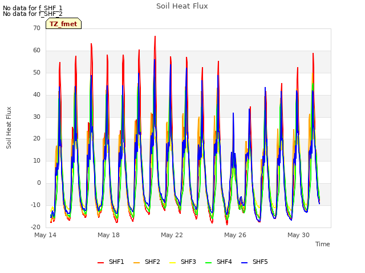
Task: Click the 0 y-axis tick label
Action: pyautogui.click(x=39, y=183)
